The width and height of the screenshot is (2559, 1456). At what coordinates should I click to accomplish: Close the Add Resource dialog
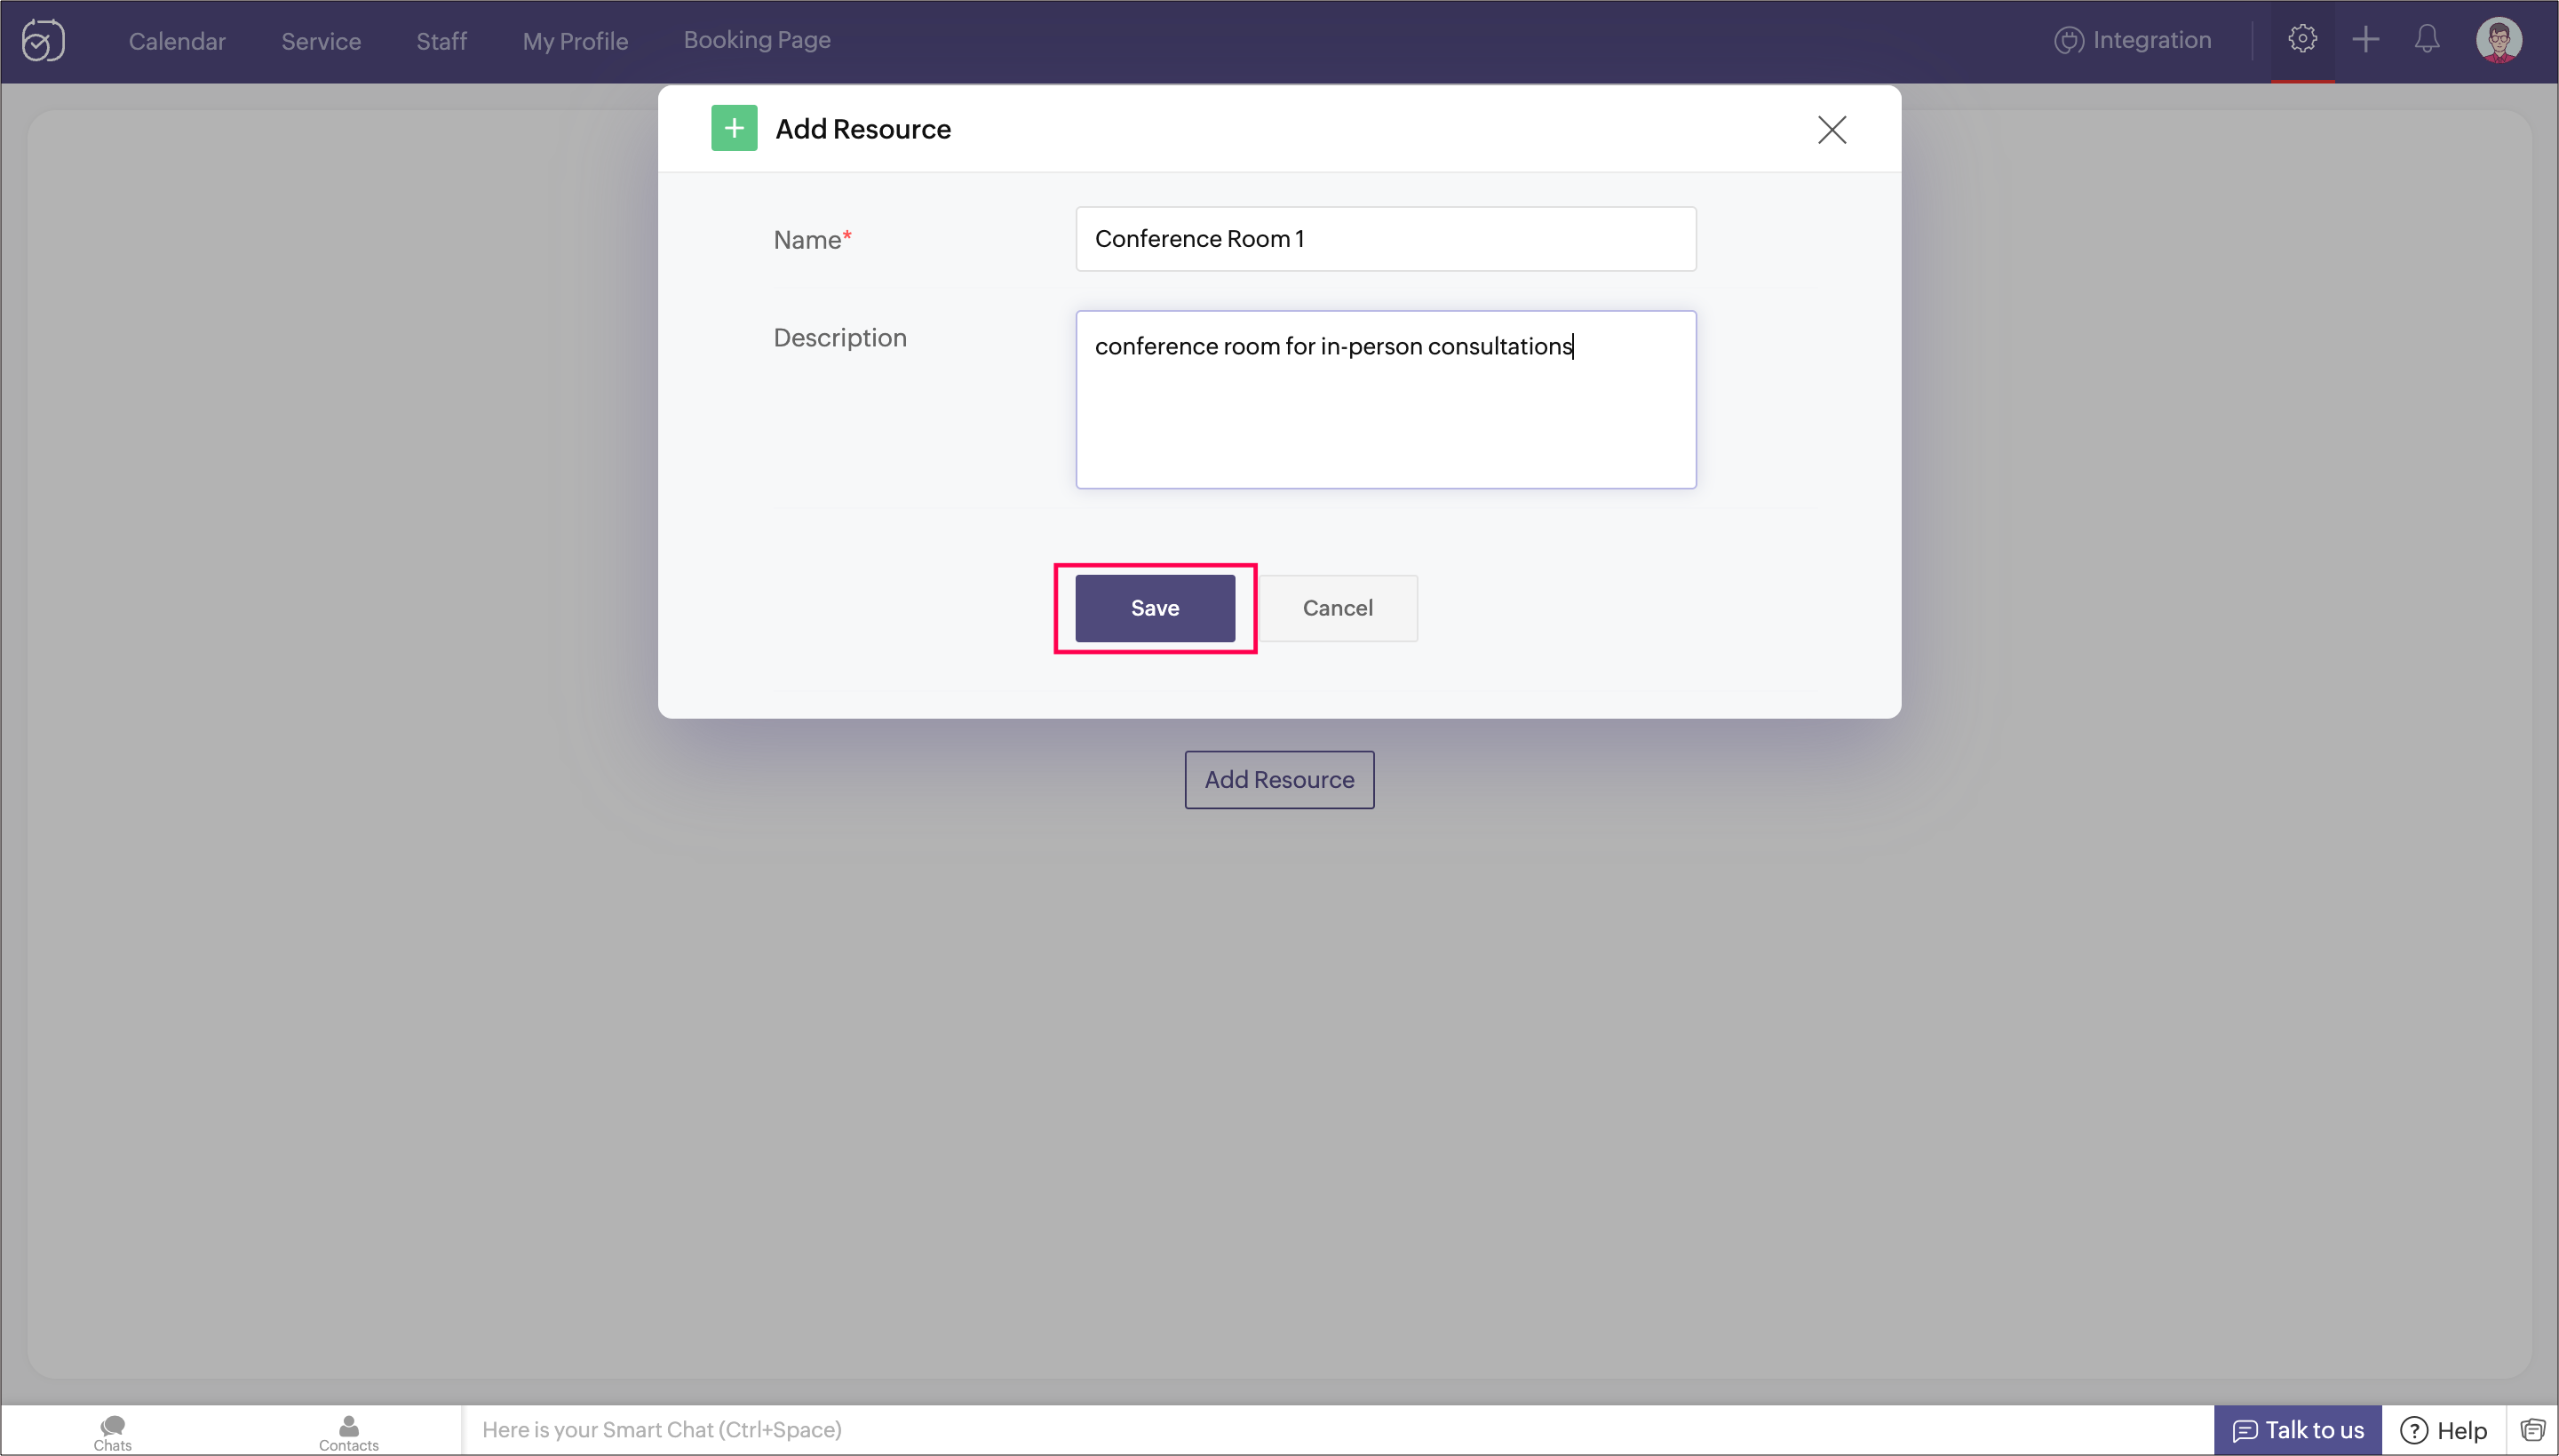click(x=1832, y=129)
